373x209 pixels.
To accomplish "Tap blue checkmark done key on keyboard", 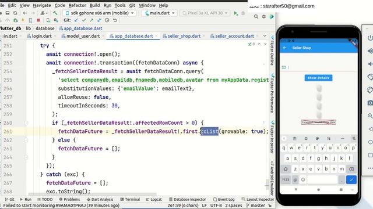I will [x=351, y=179].
